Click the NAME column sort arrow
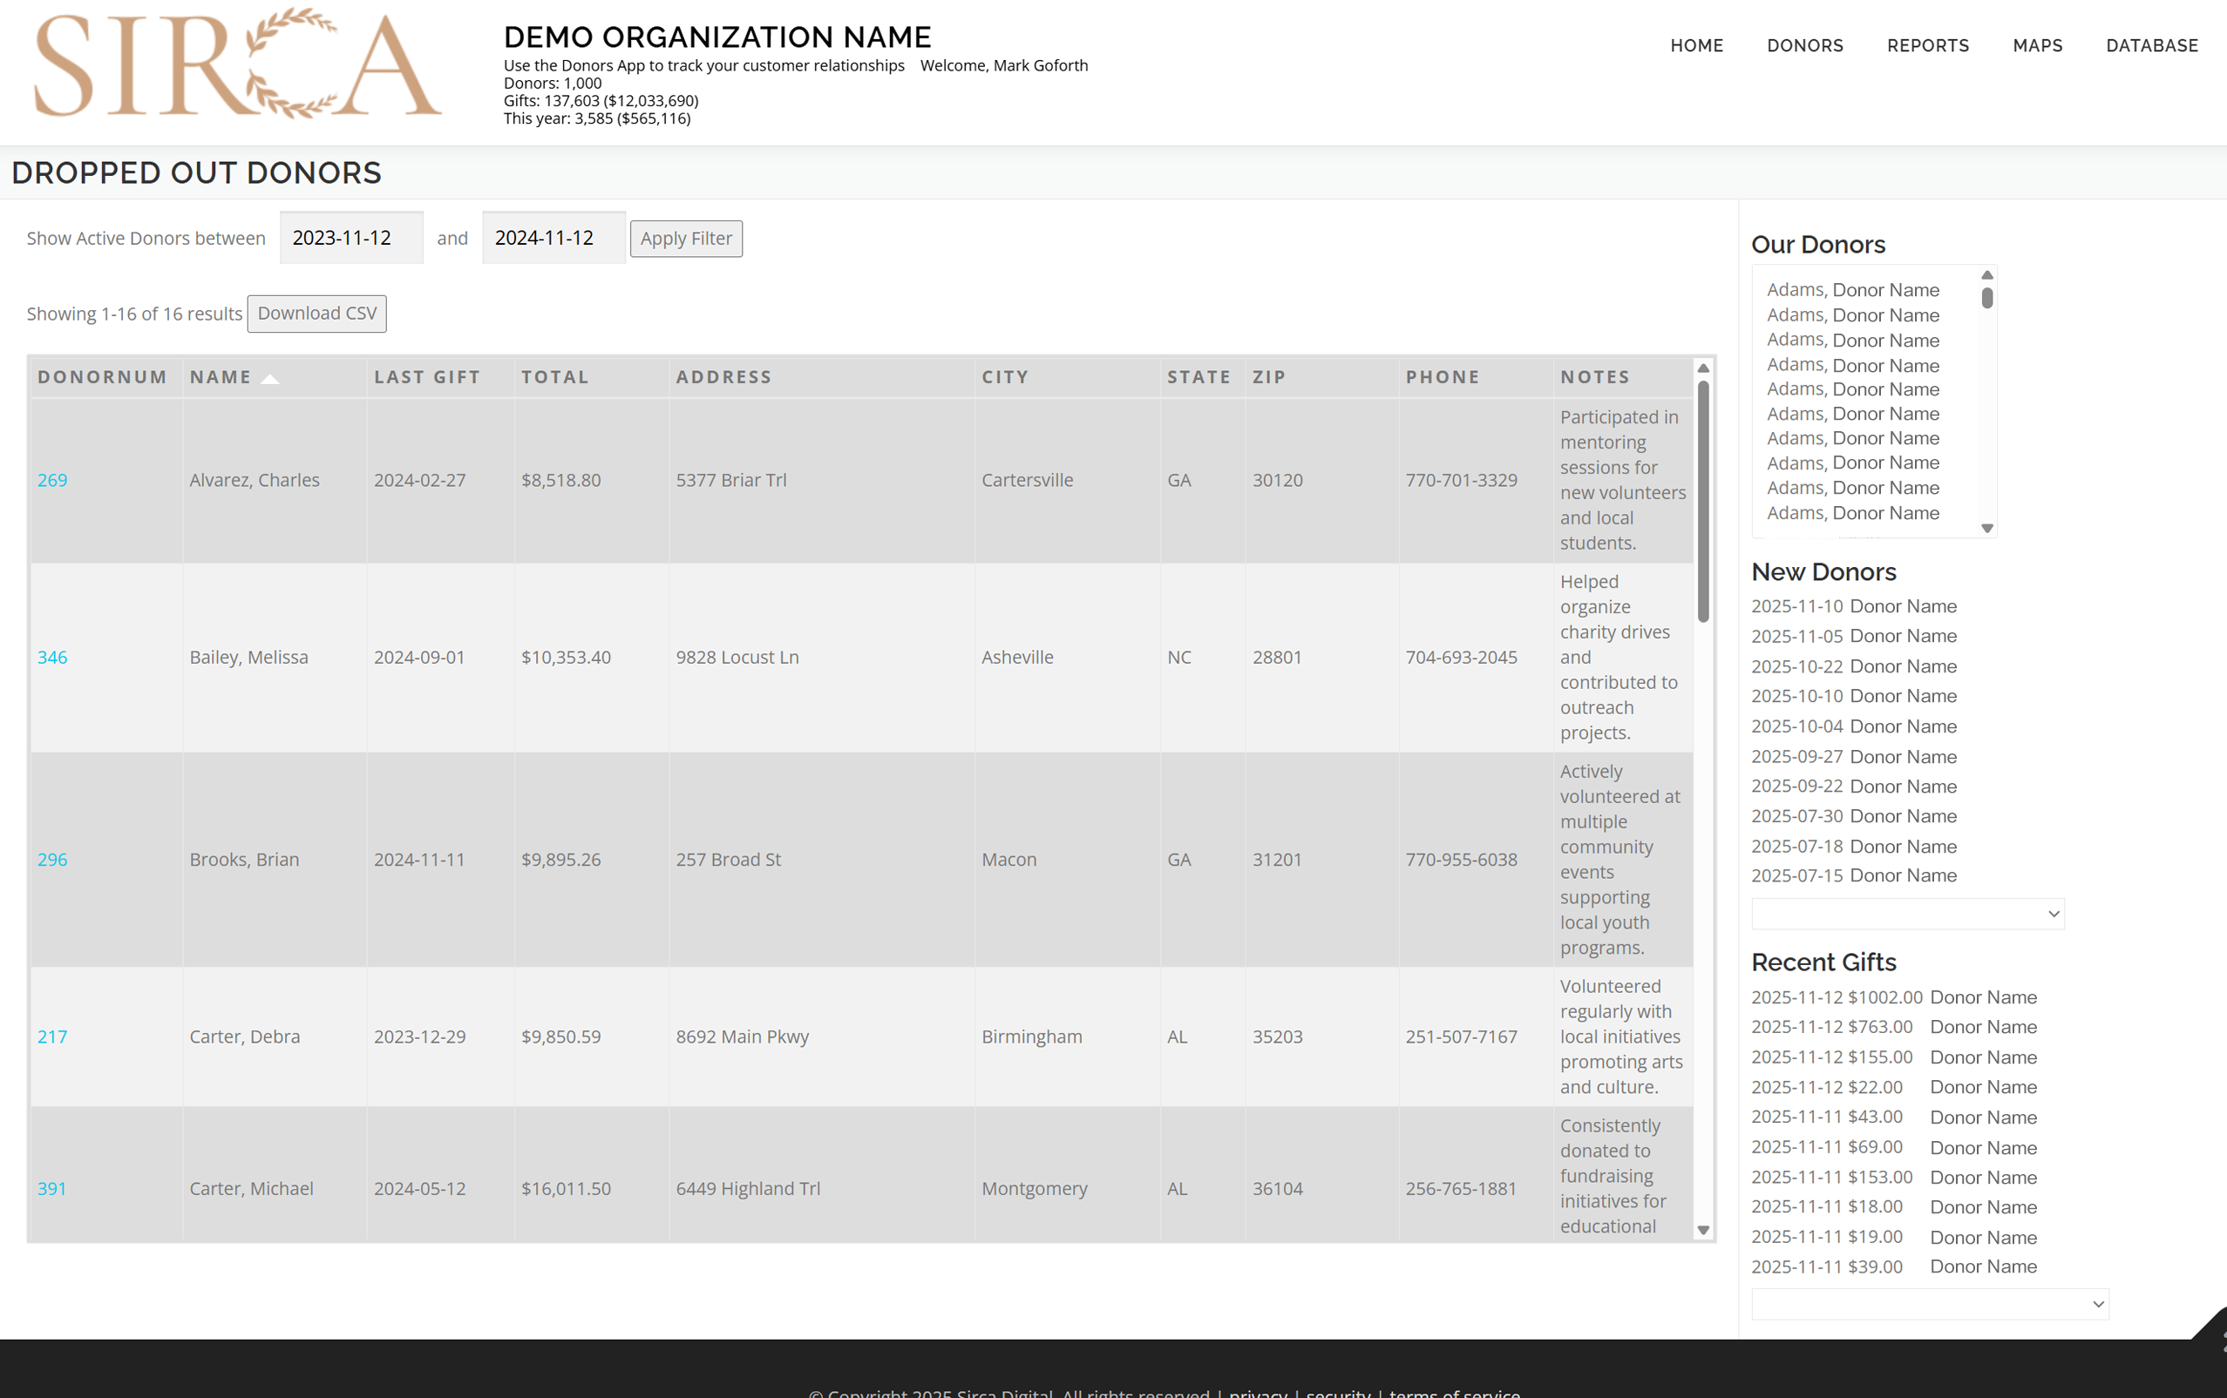The width and height of the screenshot is (2227, 1398). [270, 378]
